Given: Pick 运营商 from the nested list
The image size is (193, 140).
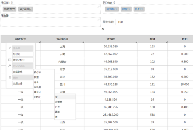Looking at the screenshot, I should coord(65,102).
